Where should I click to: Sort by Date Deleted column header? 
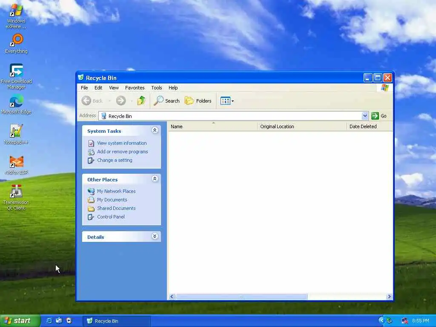coord(370,126)
